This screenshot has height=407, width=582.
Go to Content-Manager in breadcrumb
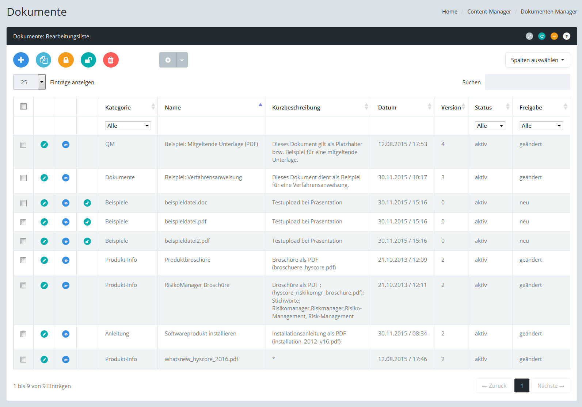(489, 12)
